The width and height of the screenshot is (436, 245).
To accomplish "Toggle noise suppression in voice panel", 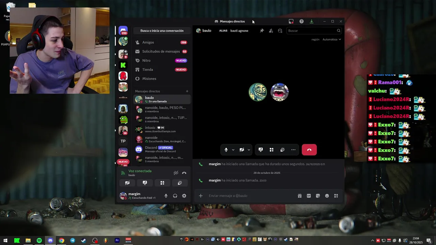I will [176, 173].
